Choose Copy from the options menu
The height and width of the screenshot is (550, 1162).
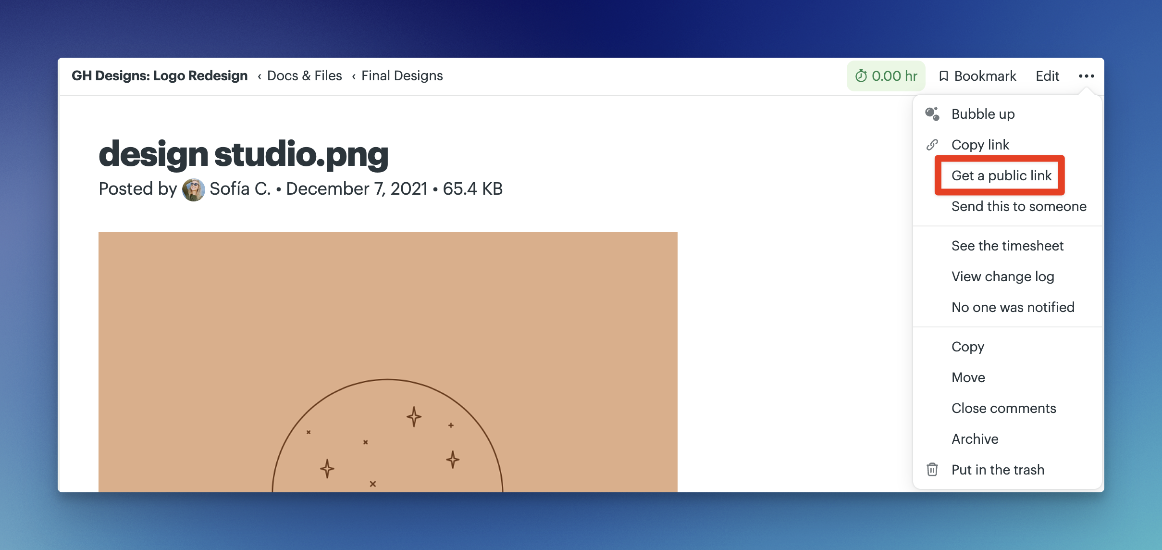pyautogui.click(x=1007, y=347)
